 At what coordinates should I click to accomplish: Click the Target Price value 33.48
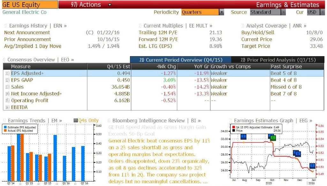[316, 46]
